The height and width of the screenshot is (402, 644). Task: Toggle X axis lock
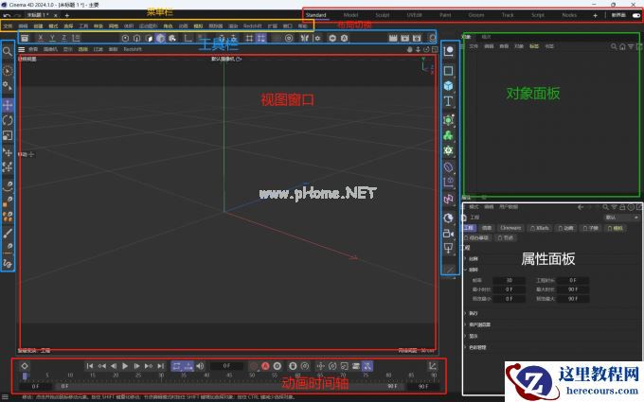point(40,38)
